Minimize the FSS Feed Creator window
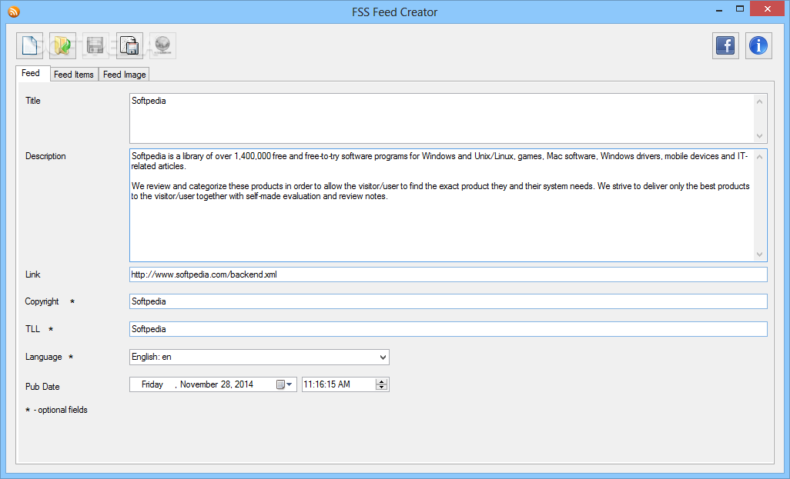 [719, 9]
